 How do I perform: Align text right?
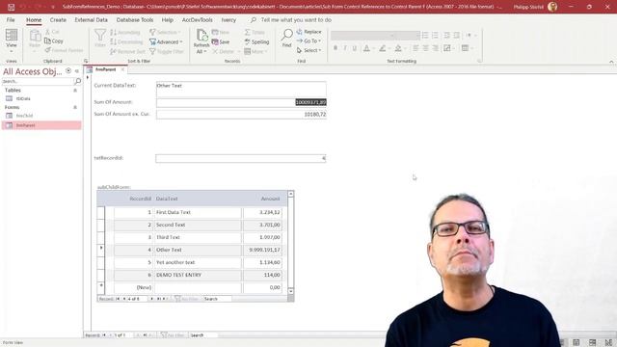pos(435,48)
